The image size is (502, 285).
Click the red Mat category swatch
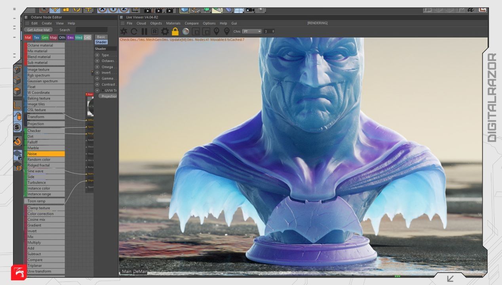[28, 38]
